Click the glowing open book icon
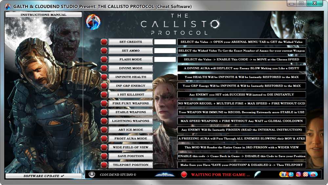 (165, 174)
